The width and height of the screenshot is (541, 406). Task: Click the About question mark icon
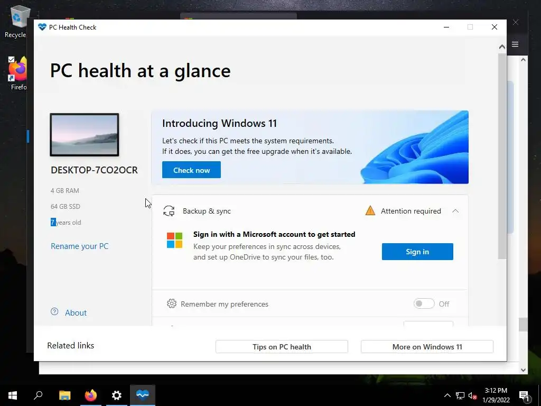(54, 311)
